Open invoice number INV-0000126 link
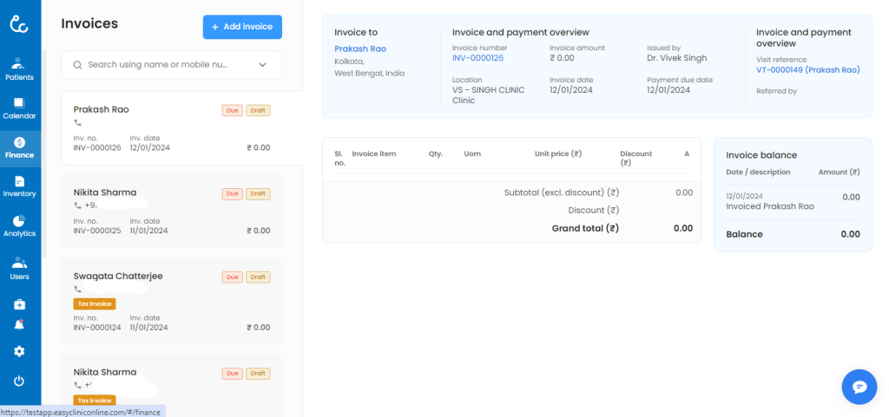Screen dimensions: 889x417 (x=477, y=58)
